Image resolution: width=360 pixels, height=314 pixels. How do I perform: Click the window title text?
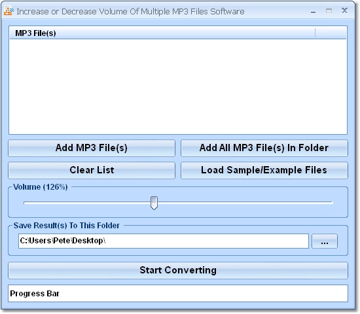pyautogui.click(x=130, y=12)
